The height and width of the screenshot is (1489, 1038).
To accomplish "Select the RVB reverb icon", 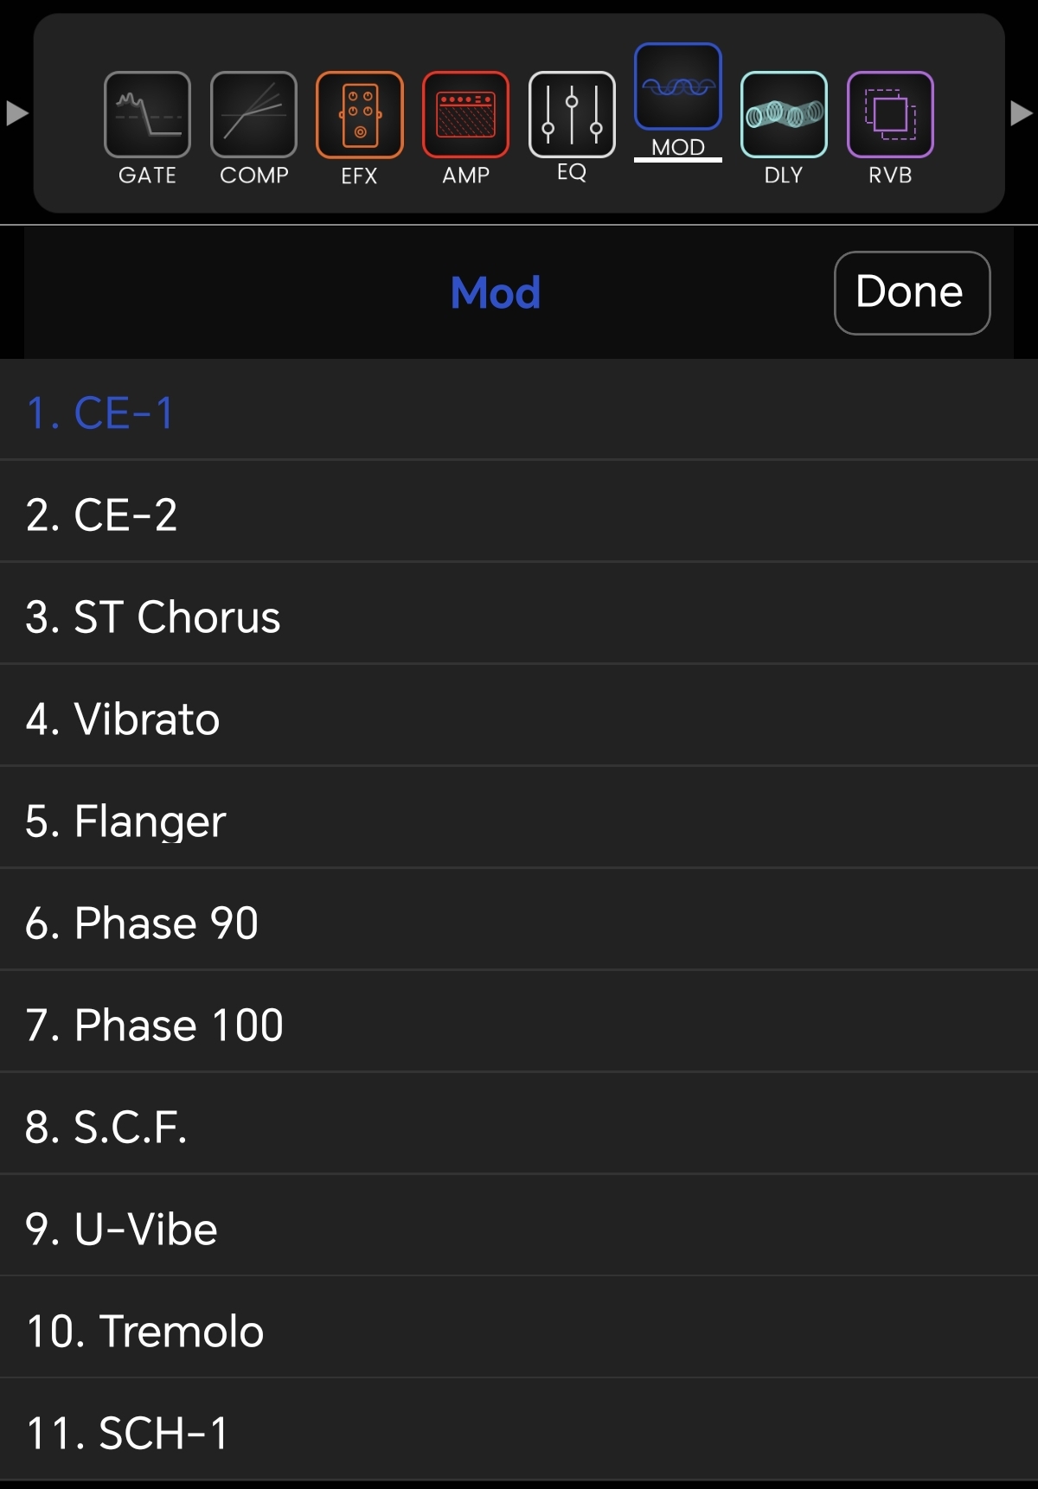I will click(890, 115).
